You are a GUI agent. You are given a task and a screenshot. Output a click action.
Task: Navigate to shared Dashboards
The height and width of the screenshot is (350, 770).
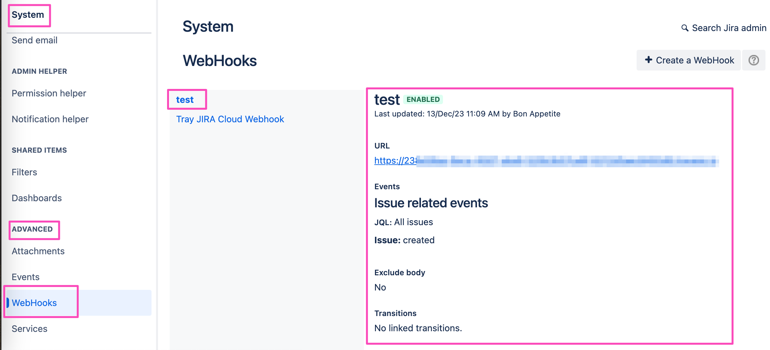point(37,198)
